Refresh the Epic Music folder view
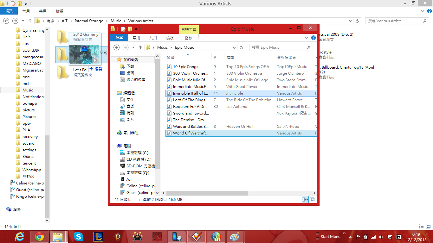 tap(242, 47)
